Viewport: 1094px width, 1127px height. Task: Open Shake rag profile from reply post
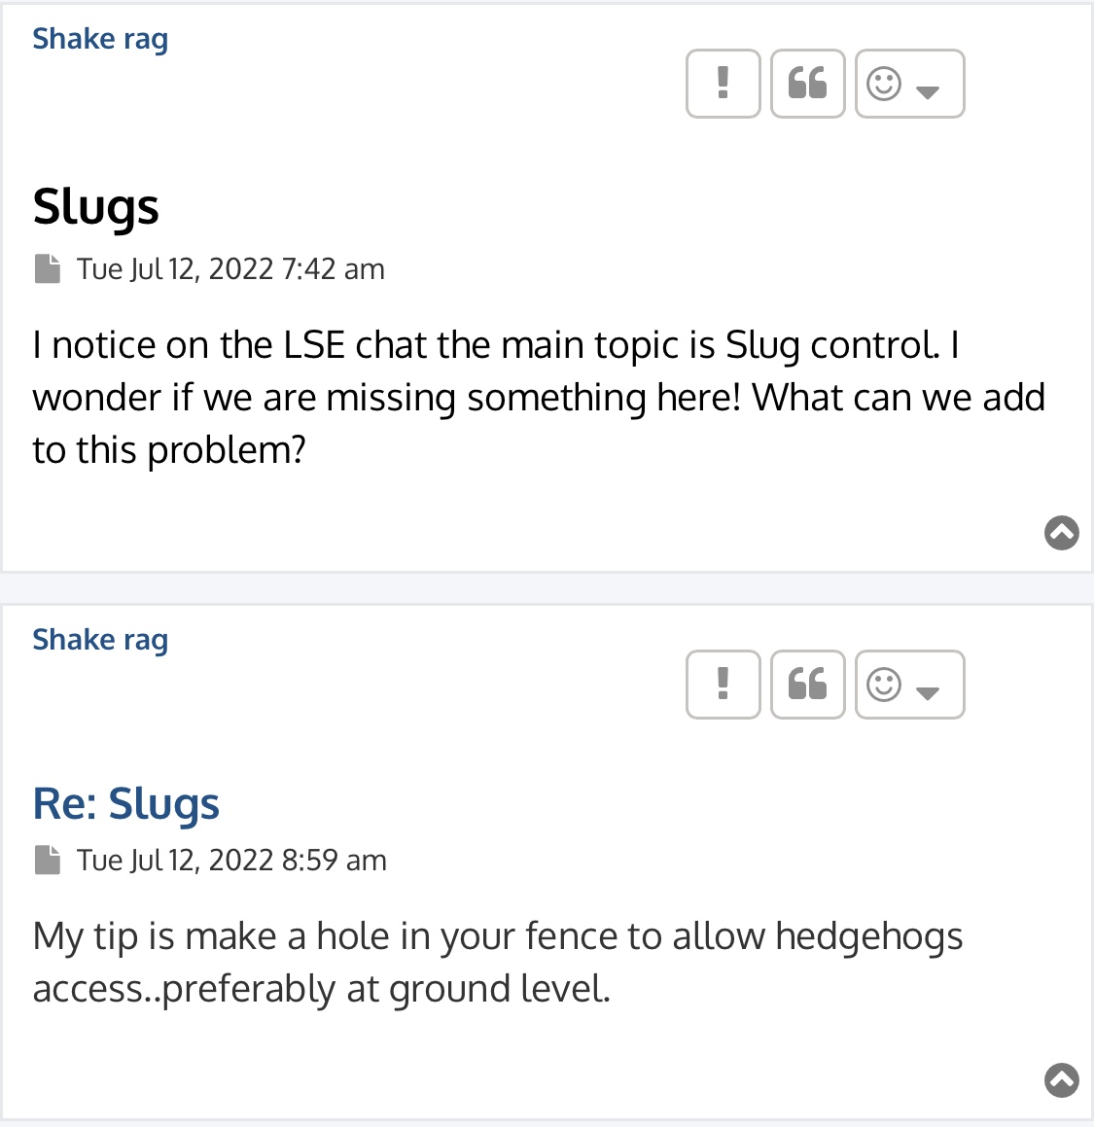(100, 640)
